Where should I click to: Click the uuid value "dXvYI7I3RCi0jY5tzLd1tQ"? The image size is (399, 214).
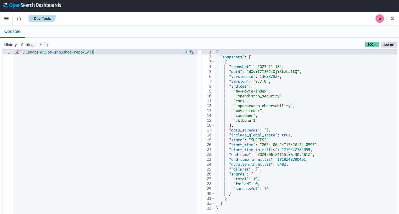tap(273, 72)
